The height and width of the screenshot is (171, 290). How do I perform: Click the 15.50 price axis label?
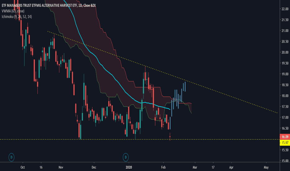[285, 150]
